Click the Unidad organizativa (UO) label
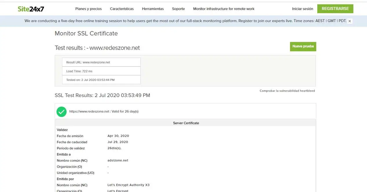 point(76,173)
